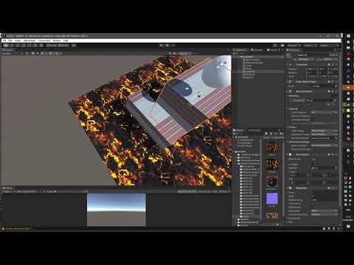Open the Collision Detection dropdown on Rigidbody
The image size is (354, 265).
click(324, 214)
